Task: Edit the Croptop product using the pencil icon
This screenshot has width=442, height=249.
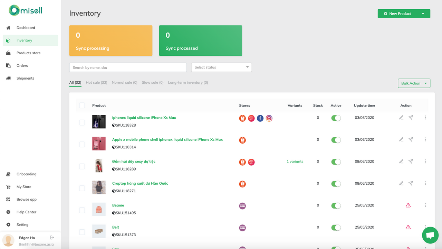Action: 401,183
